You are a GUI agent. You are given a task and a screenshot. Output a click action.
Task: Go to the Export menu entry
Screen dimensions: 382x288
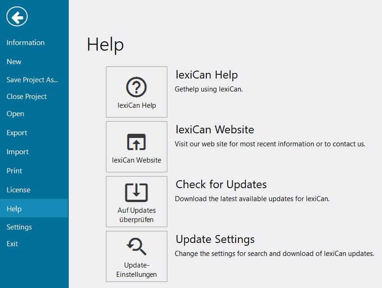coord(17,133)
